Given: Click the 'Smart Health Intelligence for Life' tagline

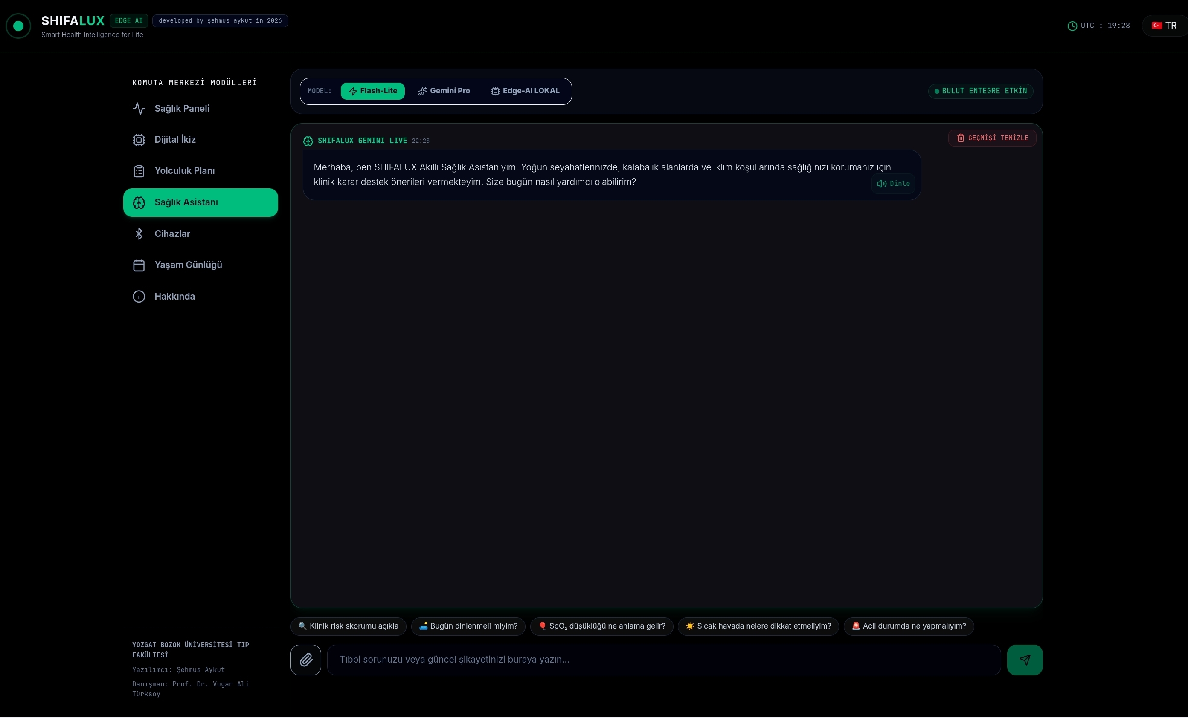Looking at the screenshot, I should click(x=92, y=35).
